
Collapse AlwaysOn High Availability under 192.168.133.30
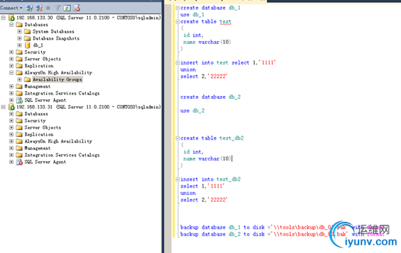[11, 72]
